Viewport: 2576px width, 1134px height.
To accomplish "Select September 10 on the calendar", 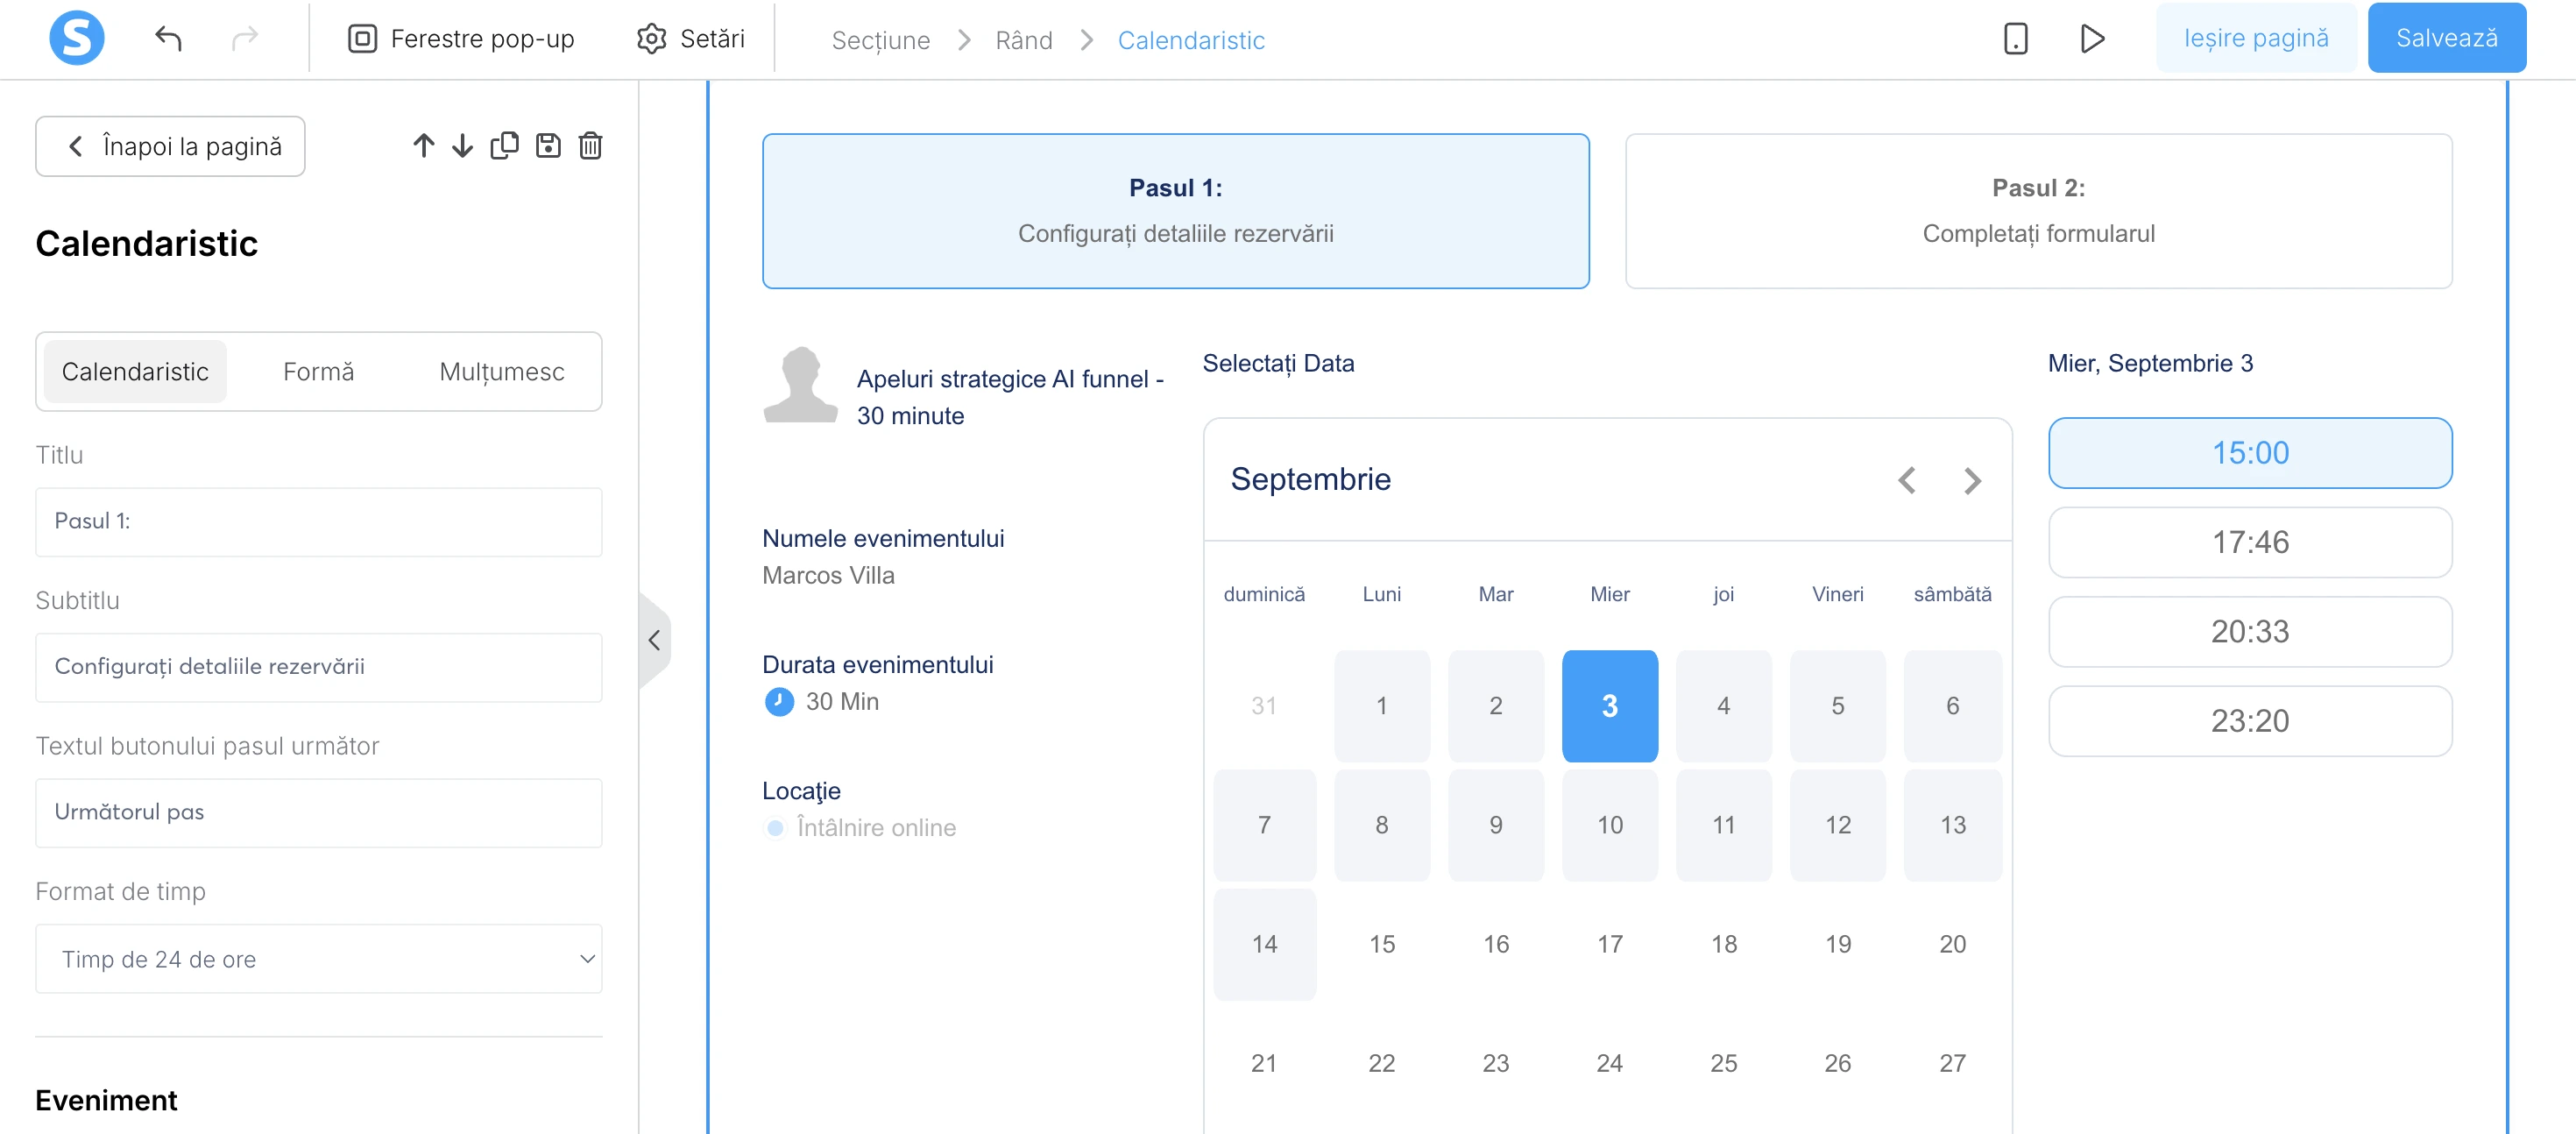I will [1609, 825].
